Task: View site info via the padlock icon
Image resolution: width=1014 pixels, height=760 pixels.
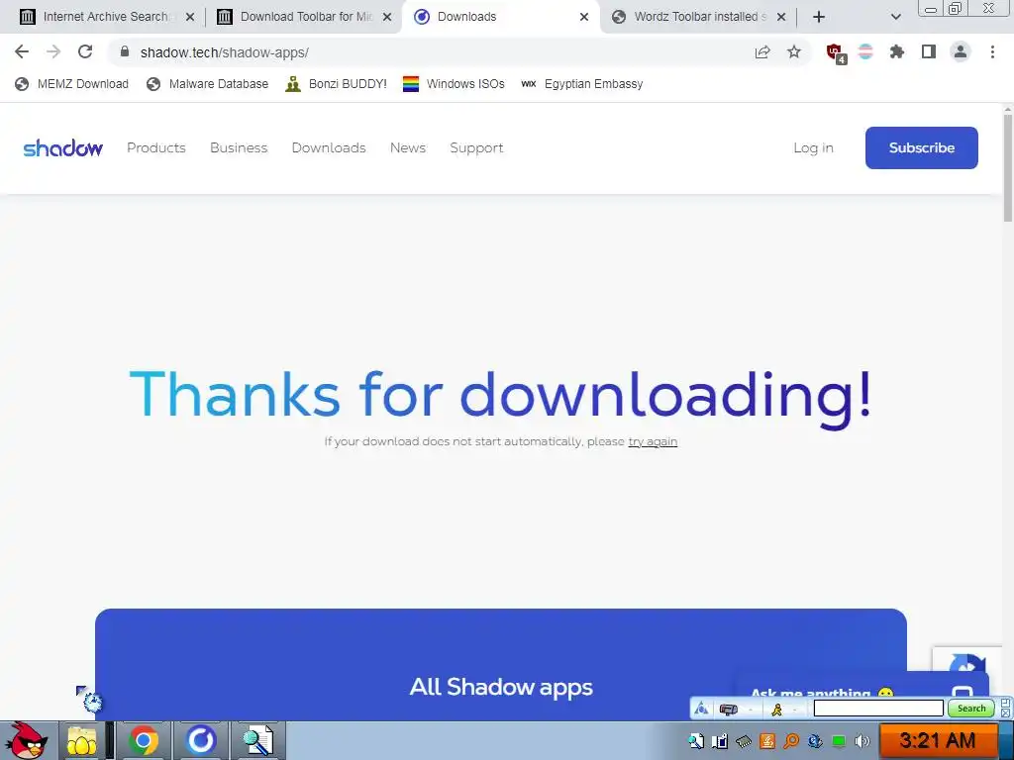Action: coord(125,51)
